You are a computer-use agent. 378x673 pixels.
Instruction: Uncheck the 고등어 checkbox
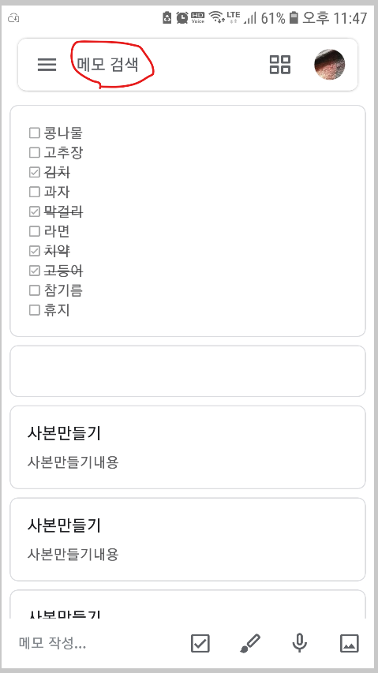pos(34,271)
